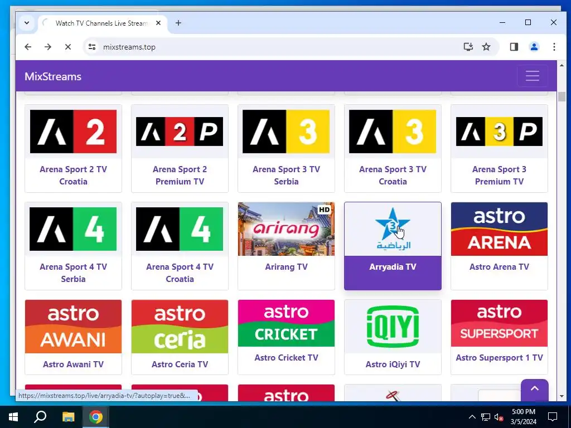
Task: Select the Watch TV Channels tab
Action: pyautogui.click(x=103, y=23)
